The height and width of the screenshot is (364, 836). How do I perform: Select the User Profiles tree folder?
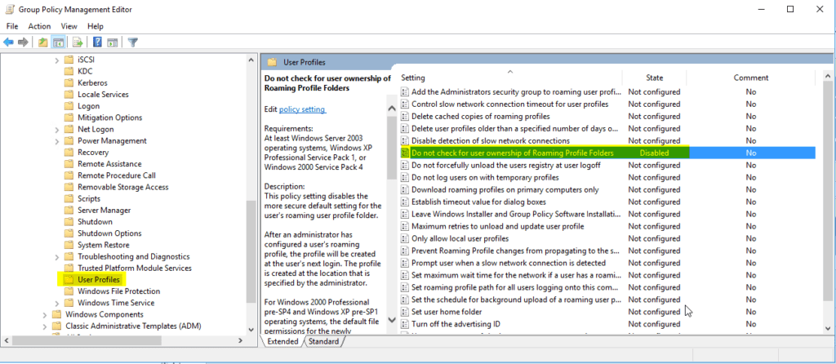tap(99, 279)
